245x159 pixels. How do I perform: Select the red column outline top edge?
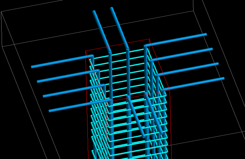click(x=117, y=45)
